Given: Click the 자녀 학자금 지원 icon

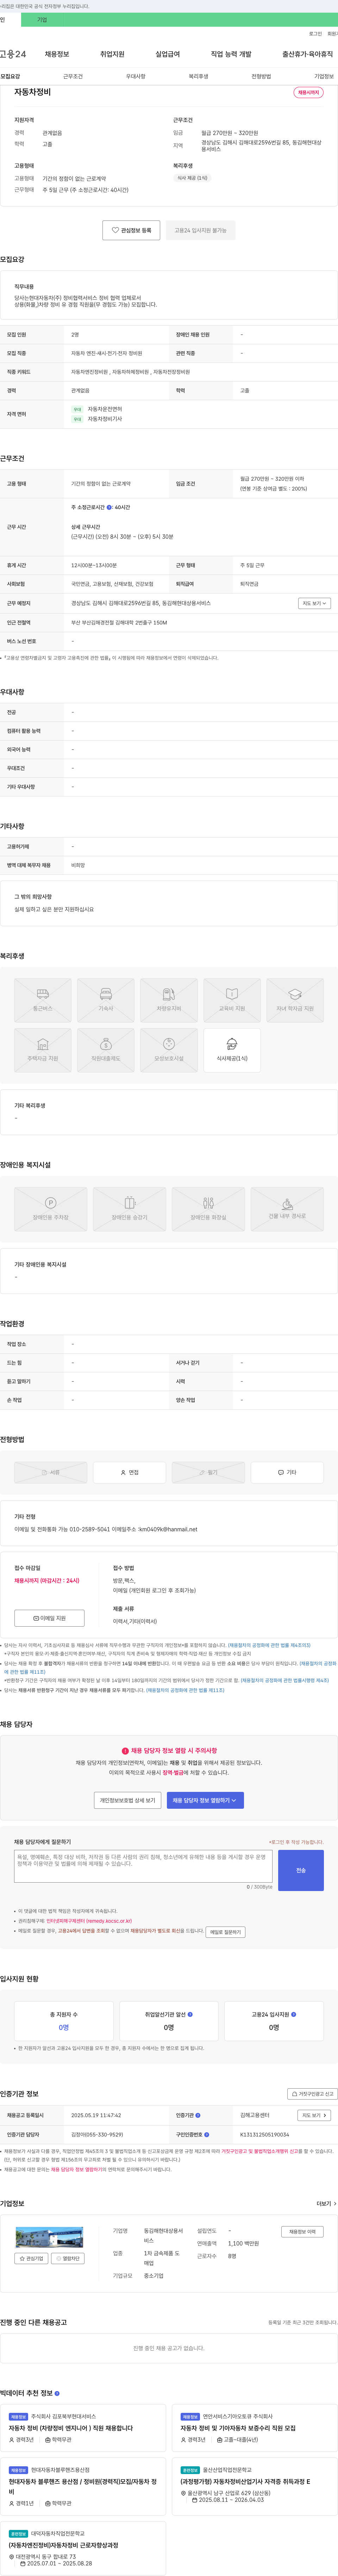Looking at the screenshot, I should tap(295, 1000).
